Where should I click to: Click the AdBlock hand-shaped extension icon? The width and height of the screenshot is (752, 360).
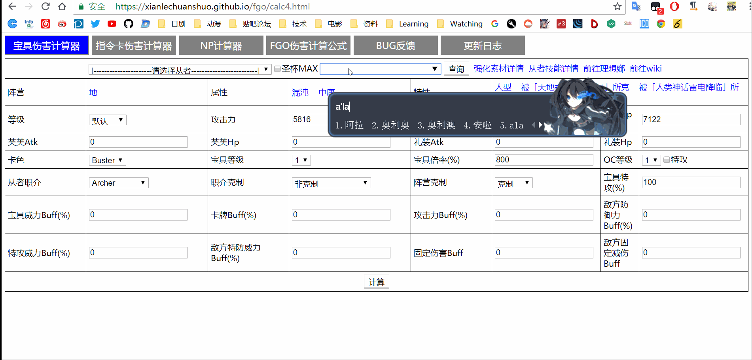[x=674, y=6]
